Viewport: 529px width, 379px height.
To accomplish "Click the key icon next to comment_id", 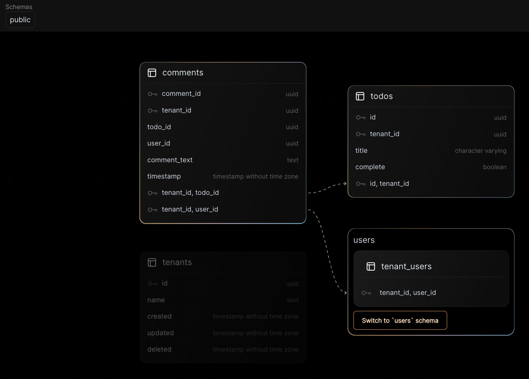I will 153,94.
